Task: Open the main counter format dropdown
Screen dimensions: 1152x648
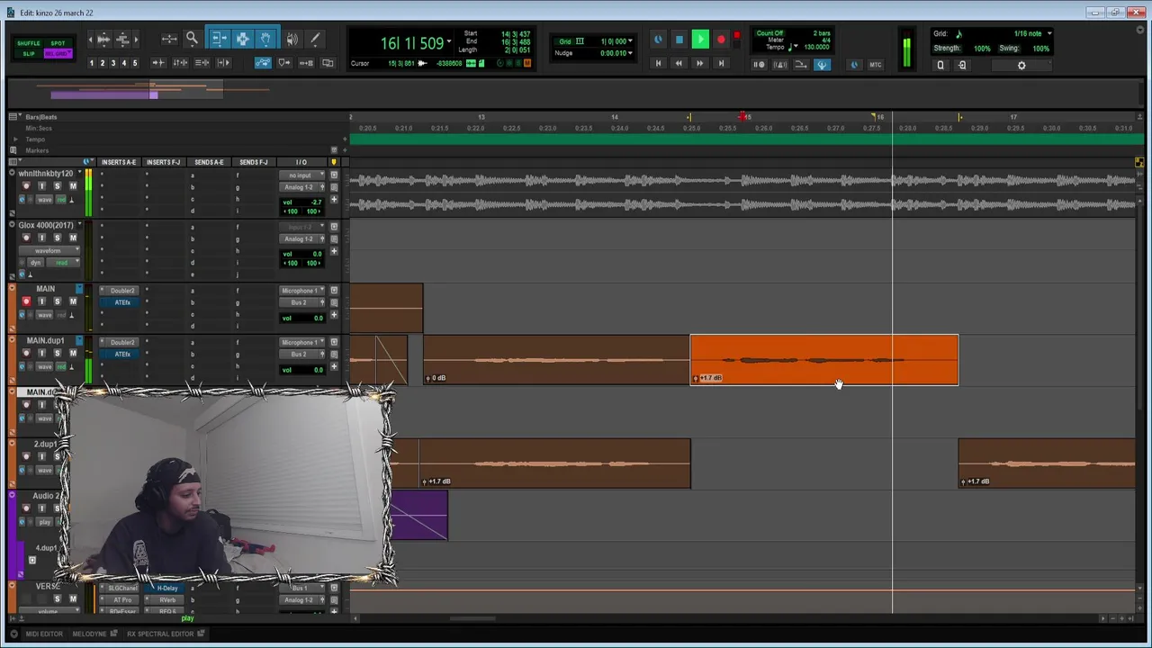Action: (449, 42)
